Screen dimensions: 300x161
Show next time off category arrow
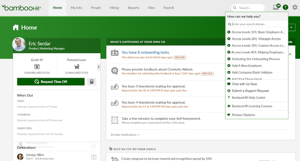pyautogui.click(x=99, y=66)
